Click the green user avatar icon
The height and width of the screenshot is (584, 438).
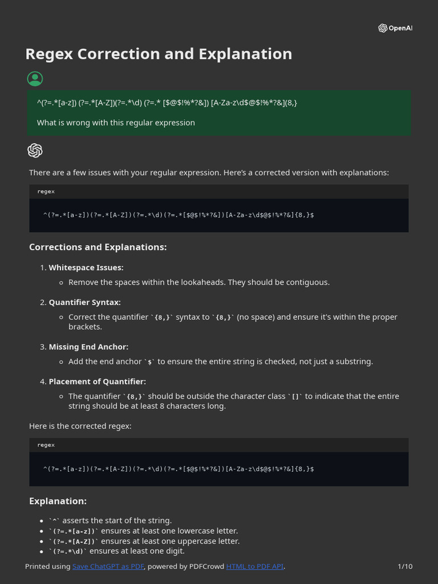coord(35,79)
